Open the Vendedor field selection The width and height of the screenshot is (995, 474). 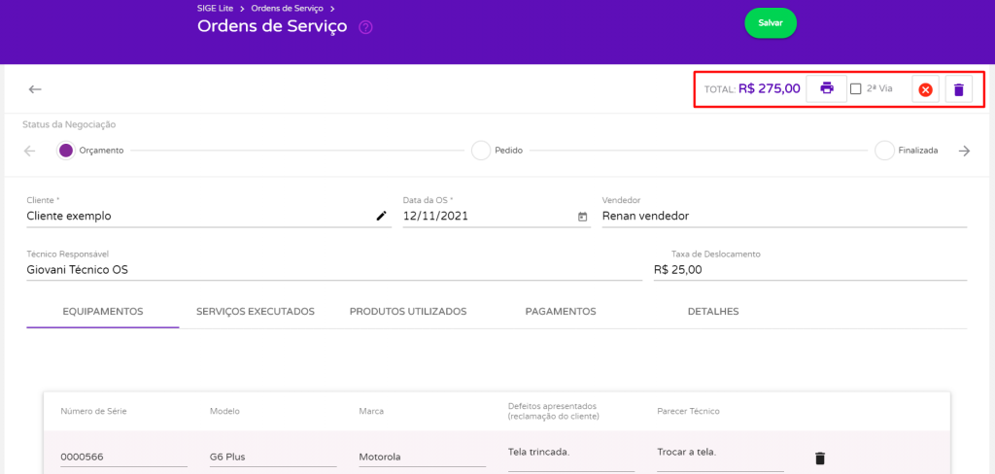point(784,216)
